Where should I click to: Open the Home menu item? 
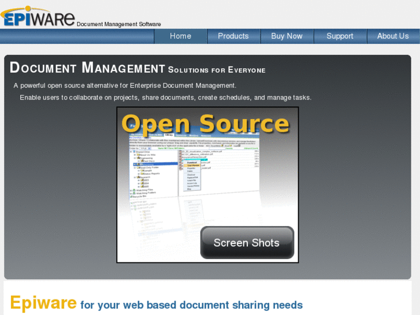[x=180, y=36]
